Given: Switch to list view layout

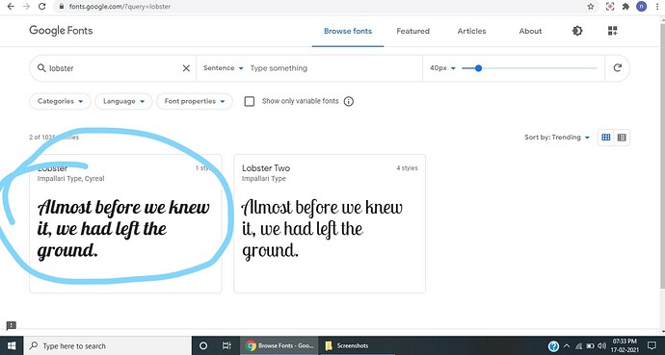Looking at the screenshot, I should [x=622, y=137].
